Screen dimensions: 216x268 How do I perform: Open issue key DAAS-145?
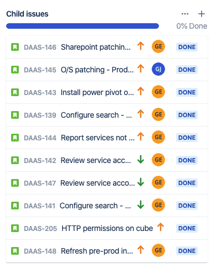40,70
